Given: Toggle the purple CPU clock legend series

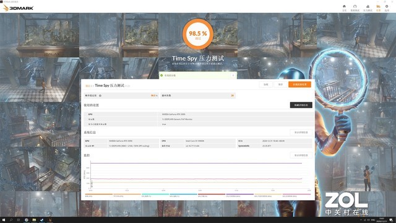Looking at the screenshot, I should [x=239, y=195].
